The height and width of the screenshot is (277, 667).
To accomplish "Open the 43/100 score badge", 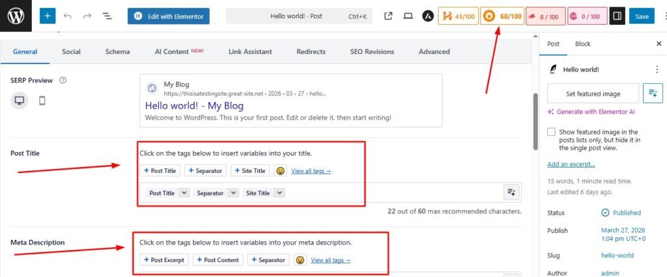I will point(458,16).
